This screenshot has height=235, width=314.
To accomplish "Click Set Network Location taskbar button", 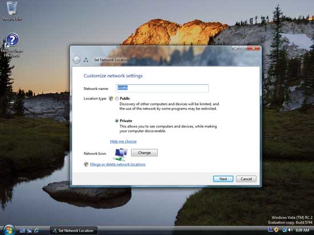I will (x=73, y=230).
